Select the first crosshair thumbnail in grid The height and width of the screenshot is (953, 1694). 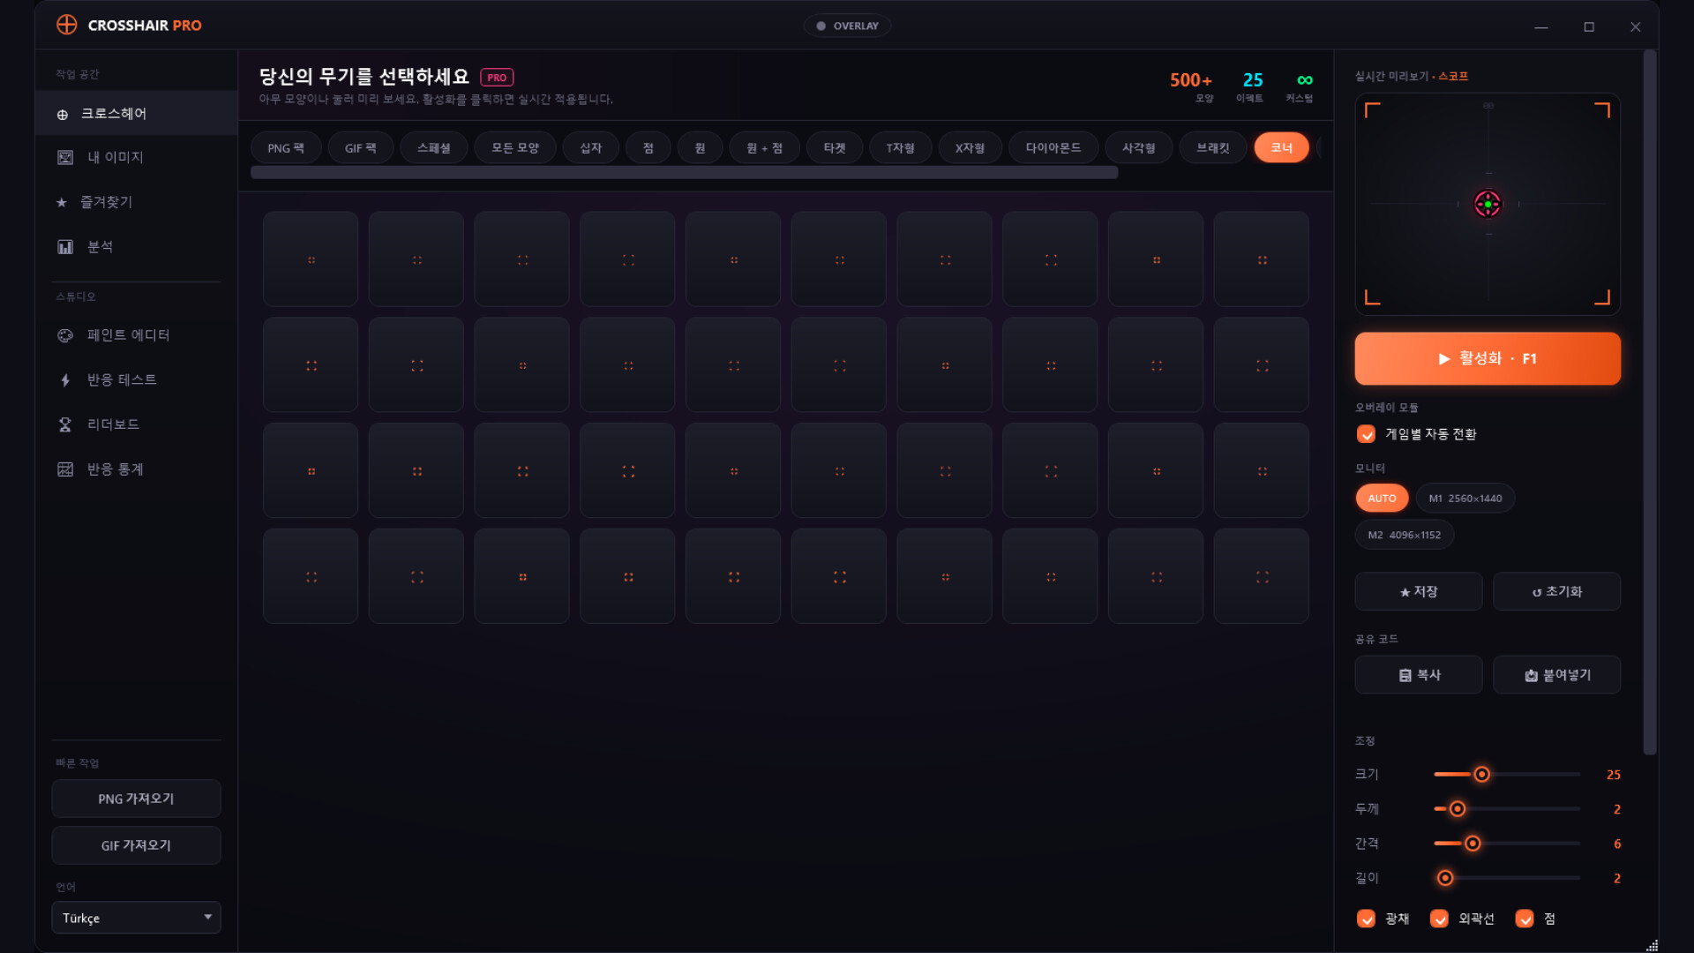pos(311,259)
